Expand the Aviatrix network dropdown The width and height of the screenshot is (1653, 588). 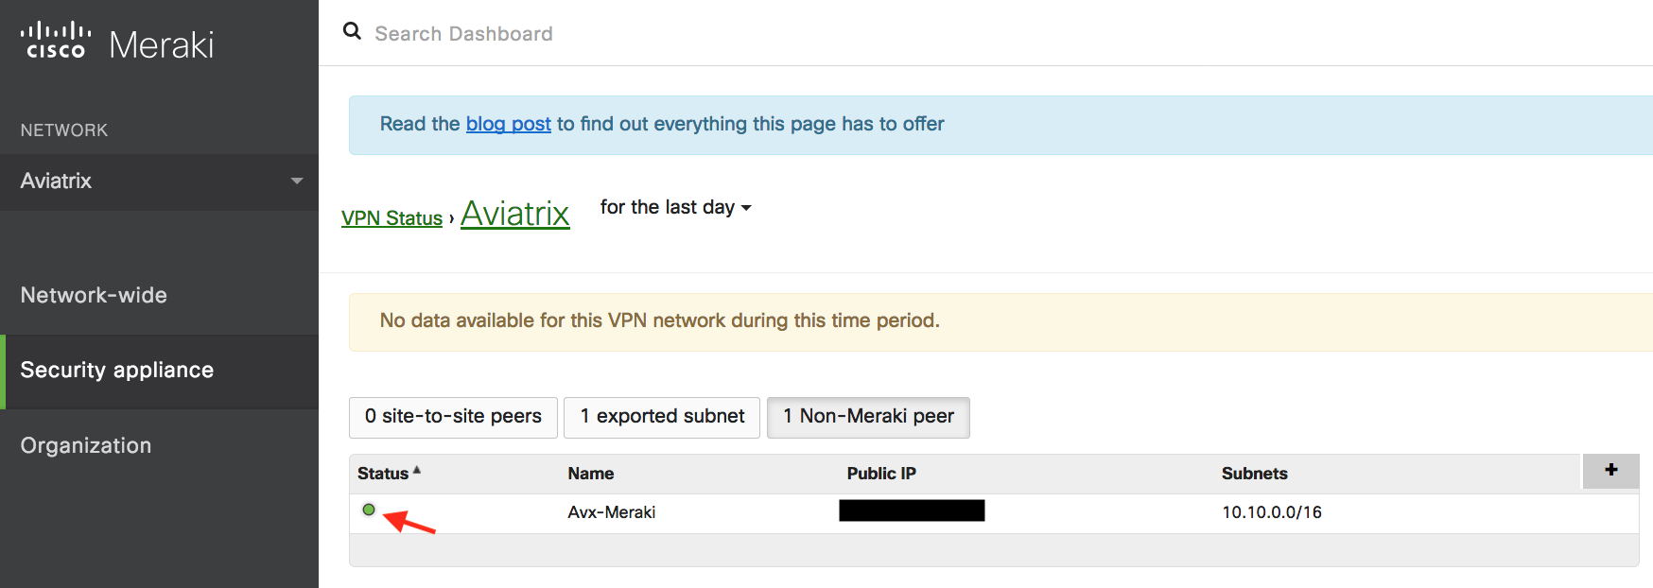click(296, 181)
